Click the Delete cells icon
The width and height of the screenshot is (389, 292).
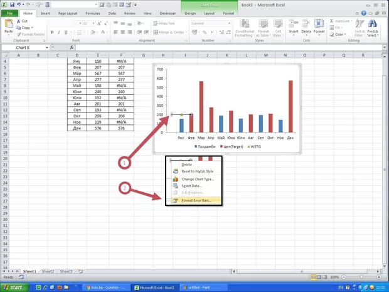click(x=306, y=24)
